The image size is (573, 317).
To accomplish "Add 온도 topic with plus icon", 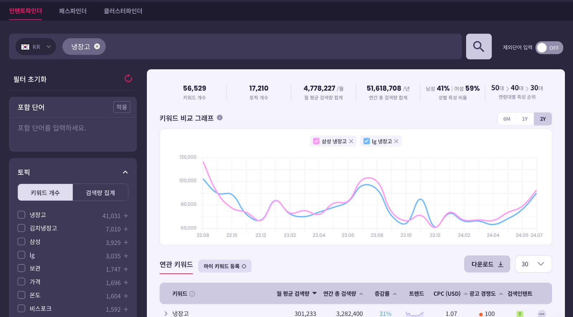I will [126, 296].
